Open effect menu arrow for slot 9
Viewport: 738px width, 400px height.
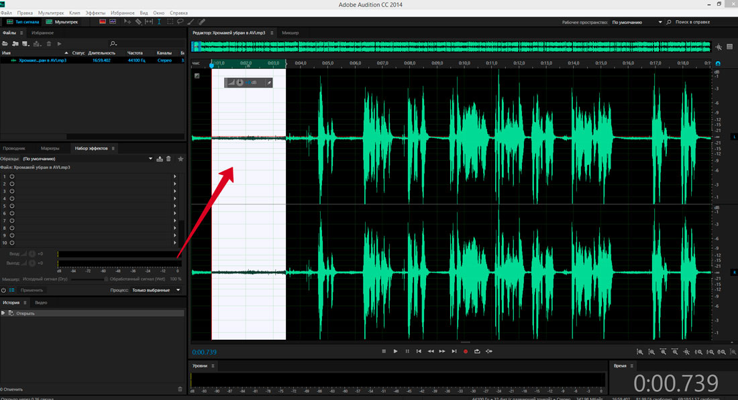pos(174,235)
